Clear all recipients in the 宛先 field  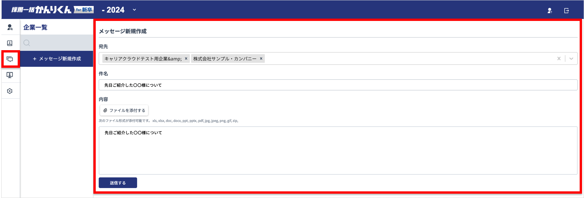click(x=559, y=58)
